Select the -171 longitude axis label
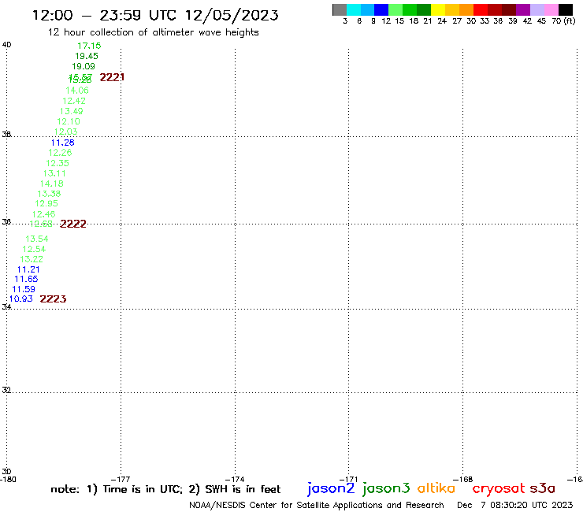The image size is (583, 512). tap(348, 479)
